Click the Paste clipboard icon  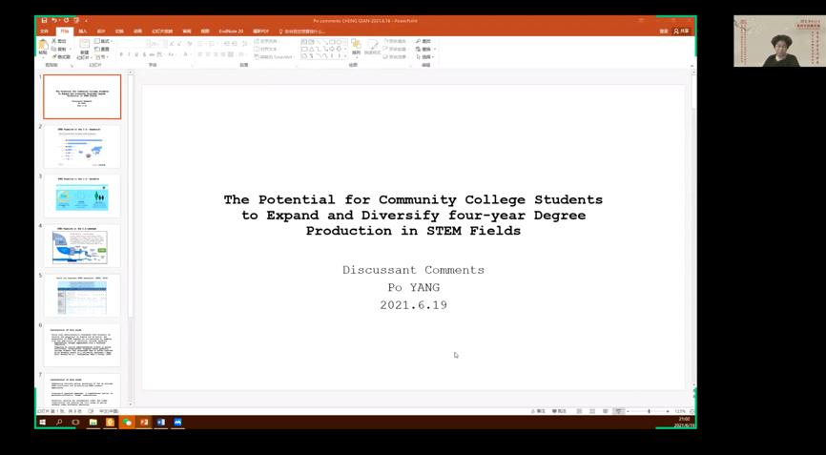(x=43, y=46)
